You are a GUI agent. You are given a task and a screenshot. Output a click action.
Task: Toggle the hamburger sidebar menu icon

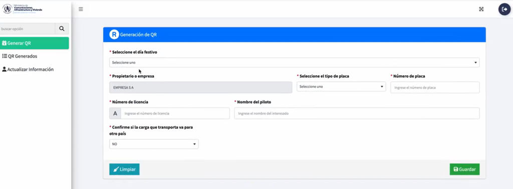pos(81,9)
